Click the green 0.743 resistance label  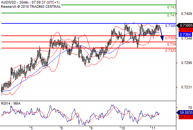171,7
